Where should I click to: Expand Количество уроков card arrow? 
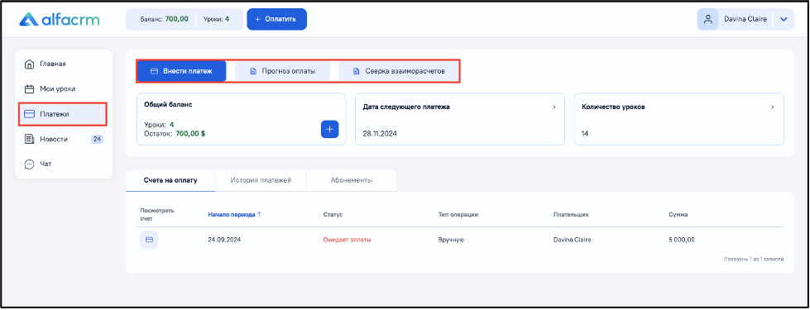(x=773, y=107)
